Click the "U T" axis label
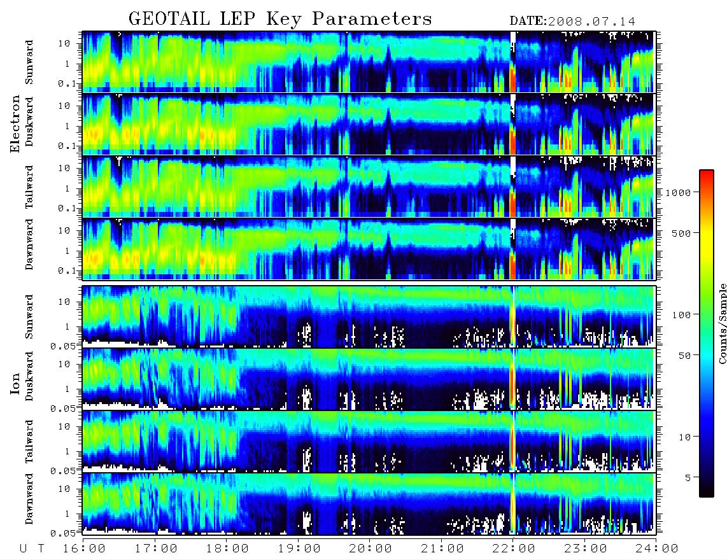This screenshot has height=560, width=727. pos(32,549)
